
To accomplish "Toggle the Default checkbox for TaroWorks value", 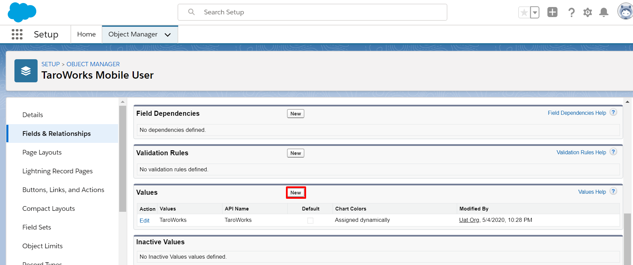I will coord(310,220).
